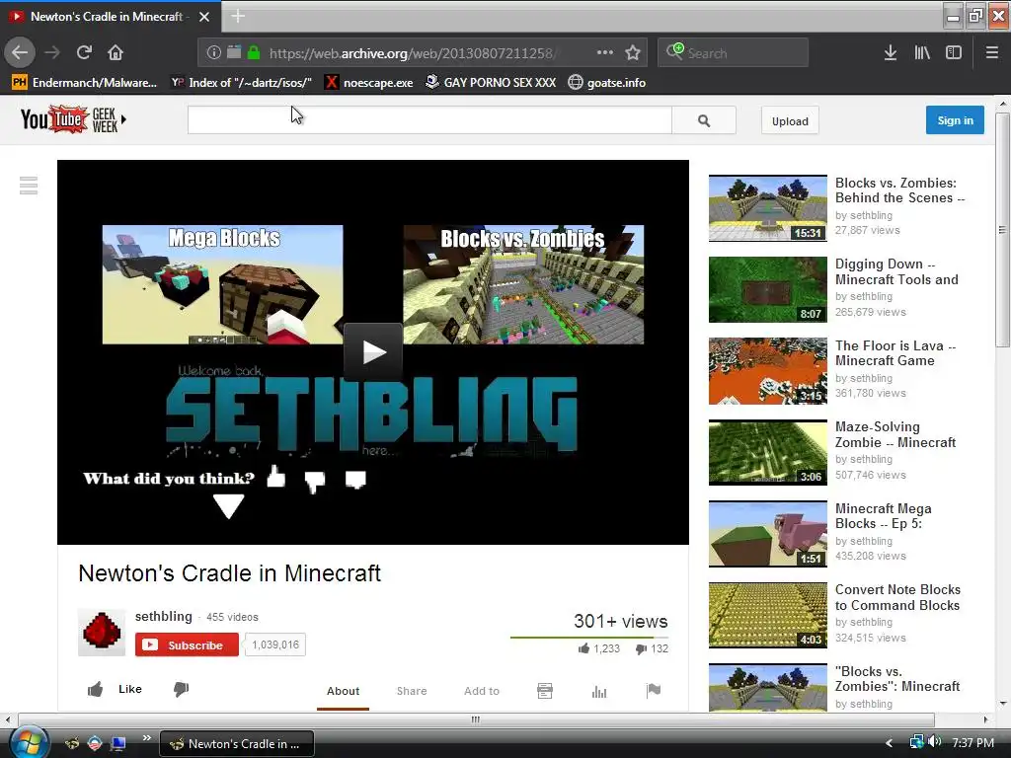Reload the page with the refresh icon
Image resolution: width=1011 pixels, height=758 pixels.
click(84, 52)
